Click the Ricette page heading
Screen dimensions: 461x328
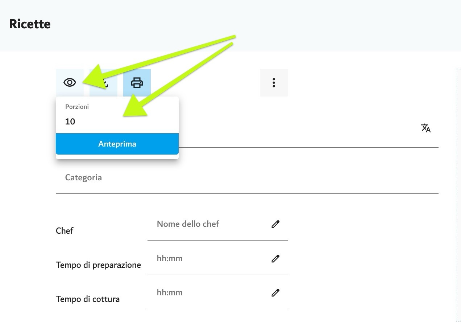tap(30, 24)
